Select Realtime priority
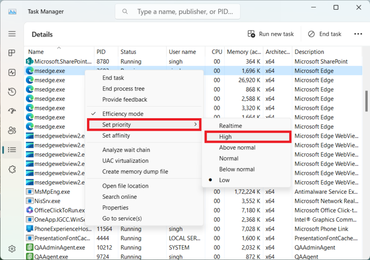 pos(247,126)
